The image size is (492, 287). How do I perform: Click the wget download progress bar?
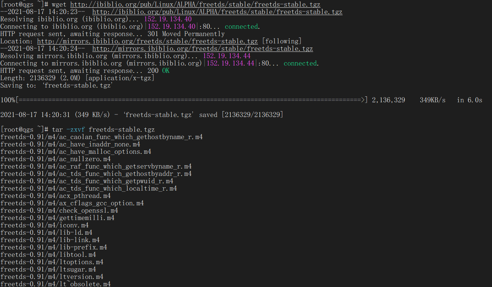point(191,100)
